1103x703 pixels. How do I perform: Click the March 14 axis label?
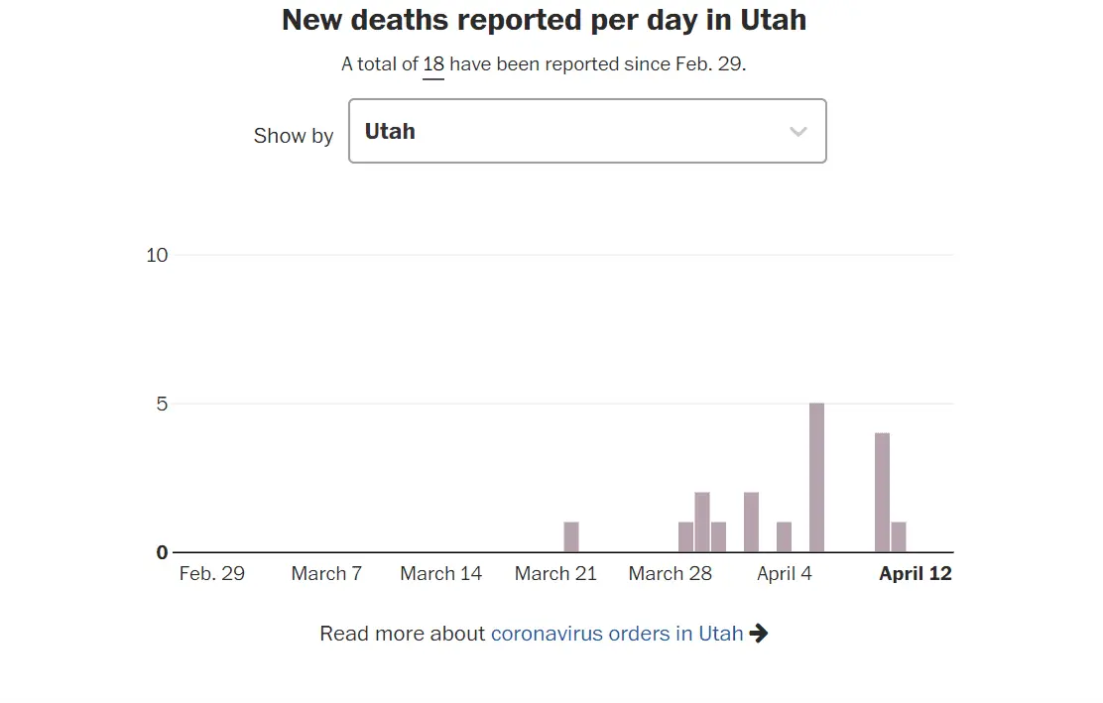(440, 574)
